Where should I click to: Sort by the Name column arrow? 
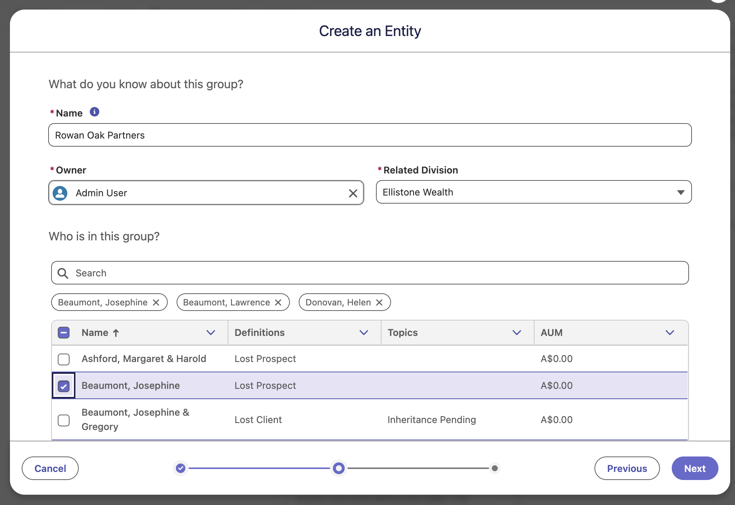pyautogui.click(x=116, y=333)
